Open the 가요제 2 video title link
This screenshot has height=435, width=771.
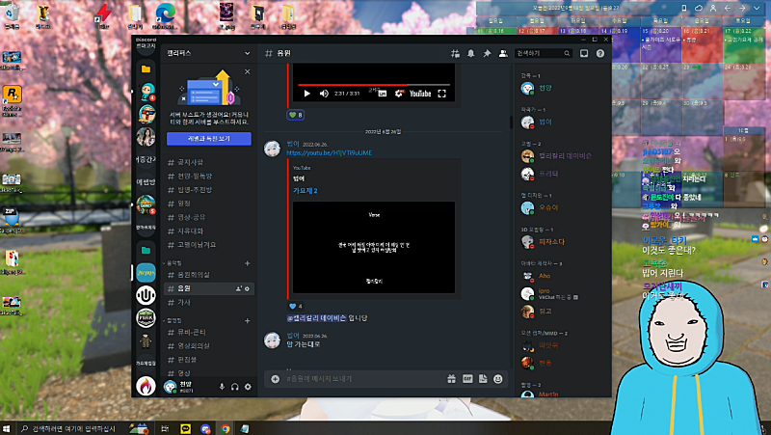click(305, 190)
